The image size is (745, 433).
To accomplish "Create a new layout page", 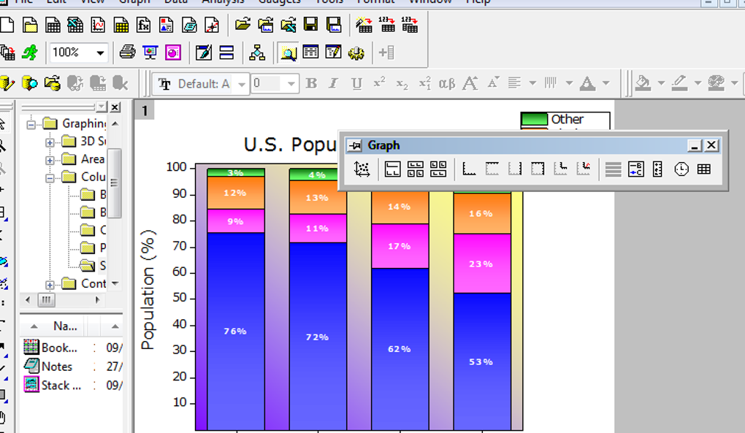I will (x=167, y=25).
